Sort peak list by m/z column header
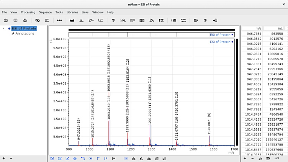Image resolution: width=288 pixels, height=162 pixels. (x=252, y=28)
